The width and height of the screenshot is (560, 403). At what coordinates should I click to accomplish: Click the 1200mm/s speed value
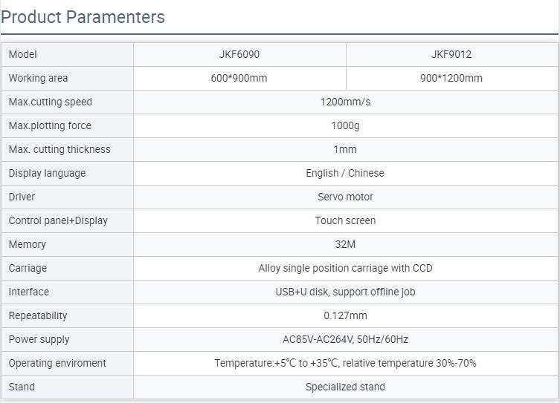345,102
